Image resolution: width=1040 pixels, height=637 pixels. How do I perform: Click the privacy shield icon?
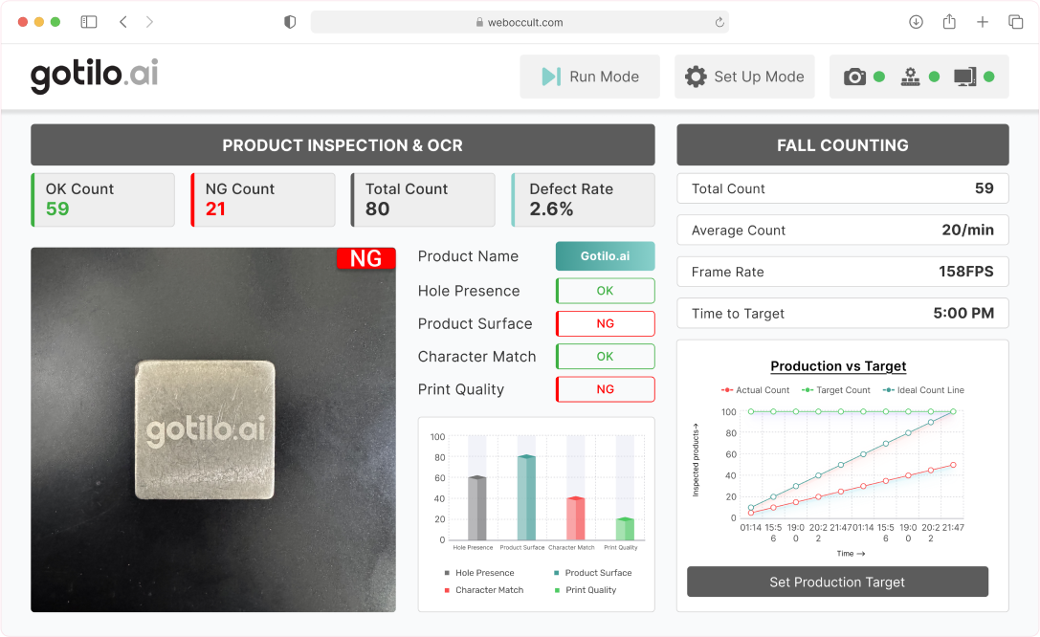[290, 22]
